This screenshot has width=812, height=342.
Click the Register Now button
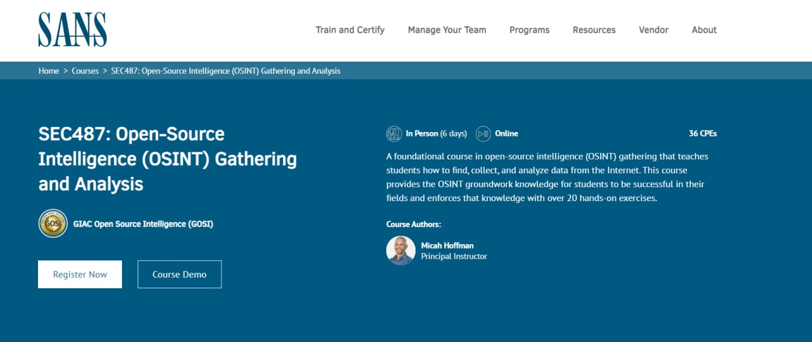coord(80,274)
